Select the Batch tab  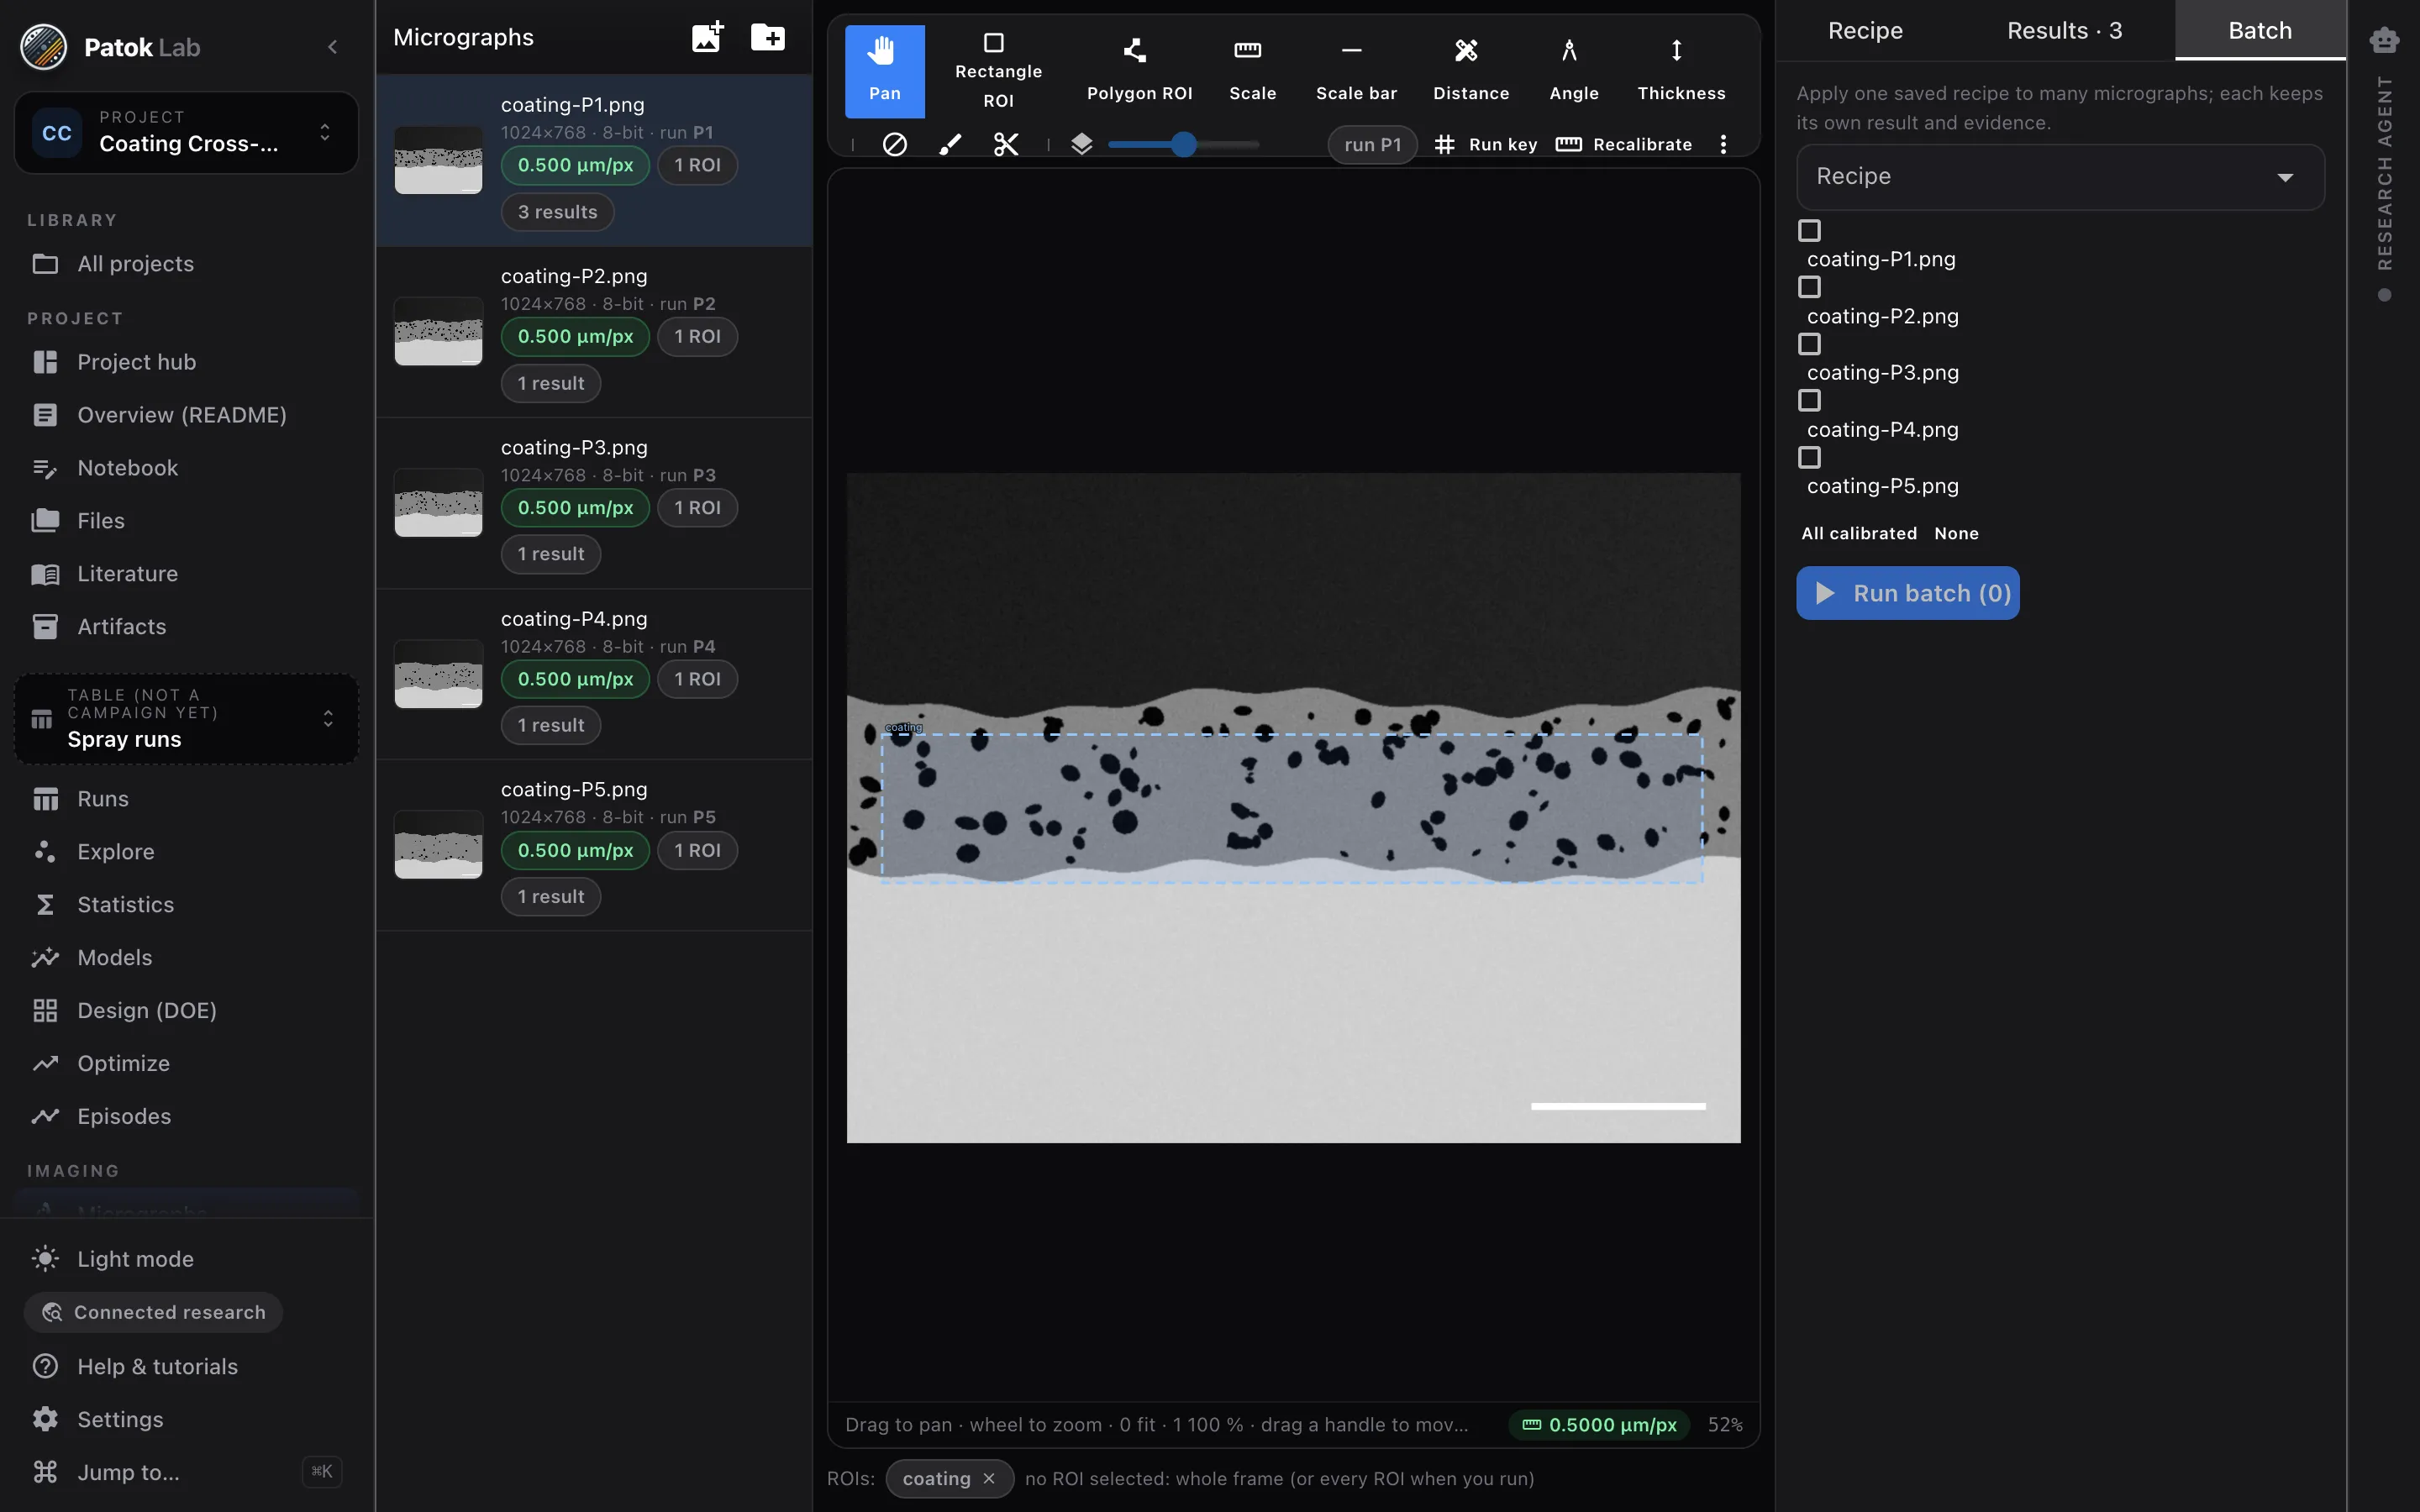pyautogui.click(x=2260, y=31)
